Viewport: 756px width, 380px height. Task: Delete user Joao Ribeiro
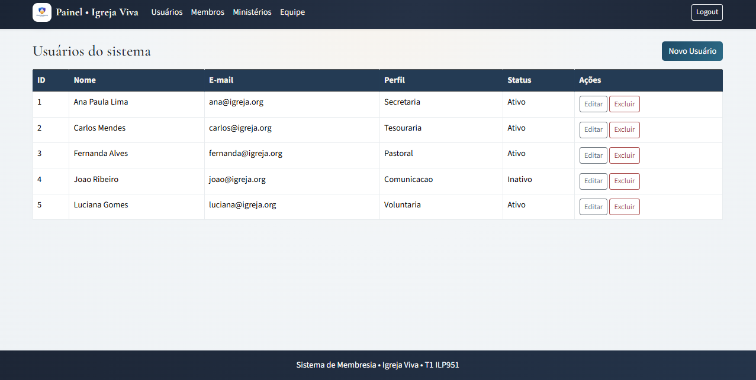pos(624,181)
